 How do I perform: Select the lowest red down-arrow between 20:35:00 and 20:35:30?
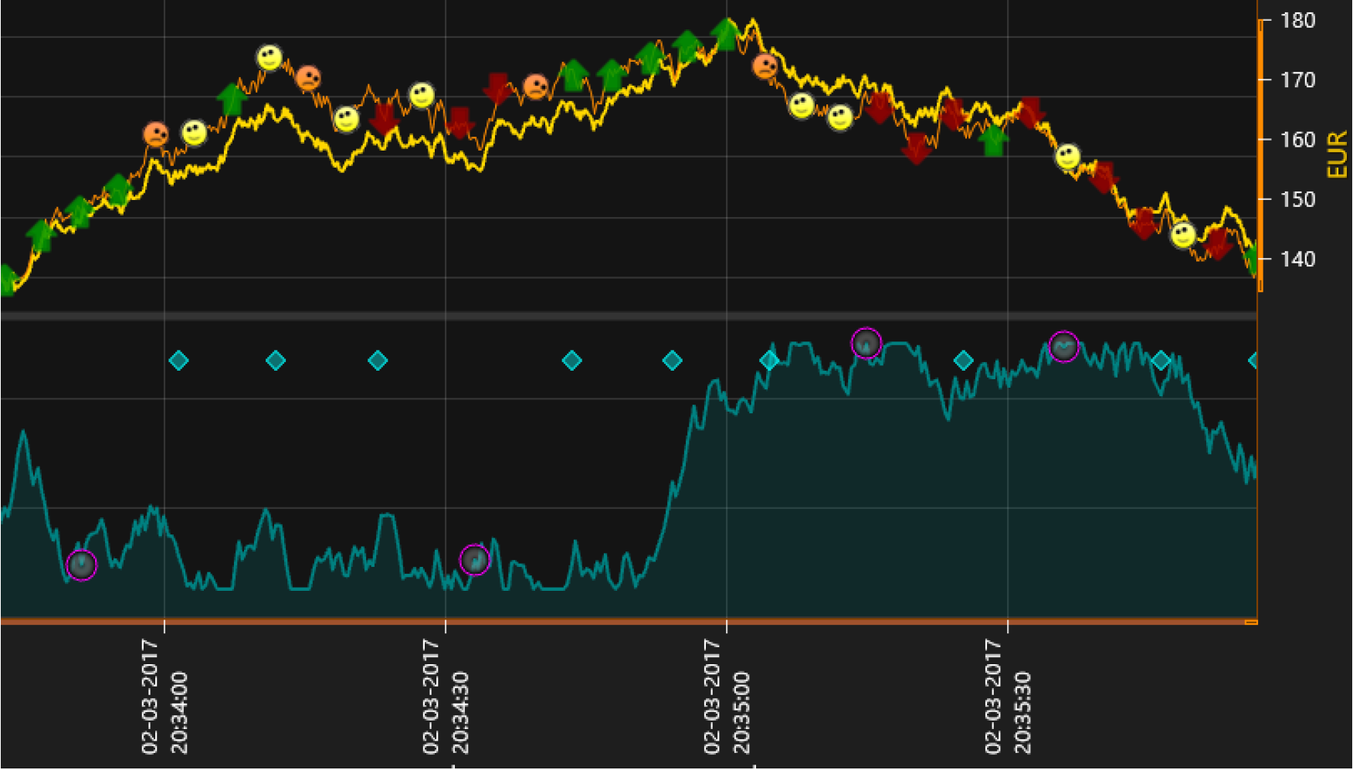pos(916,148)
